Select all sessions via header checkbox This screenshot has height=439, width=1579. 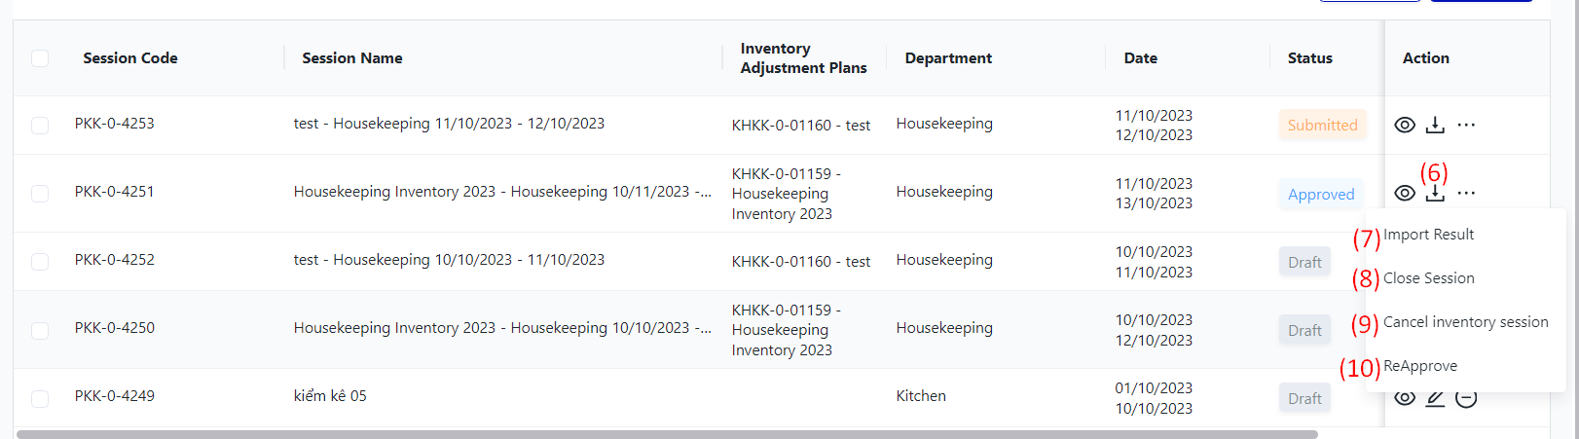click(40, 58)
